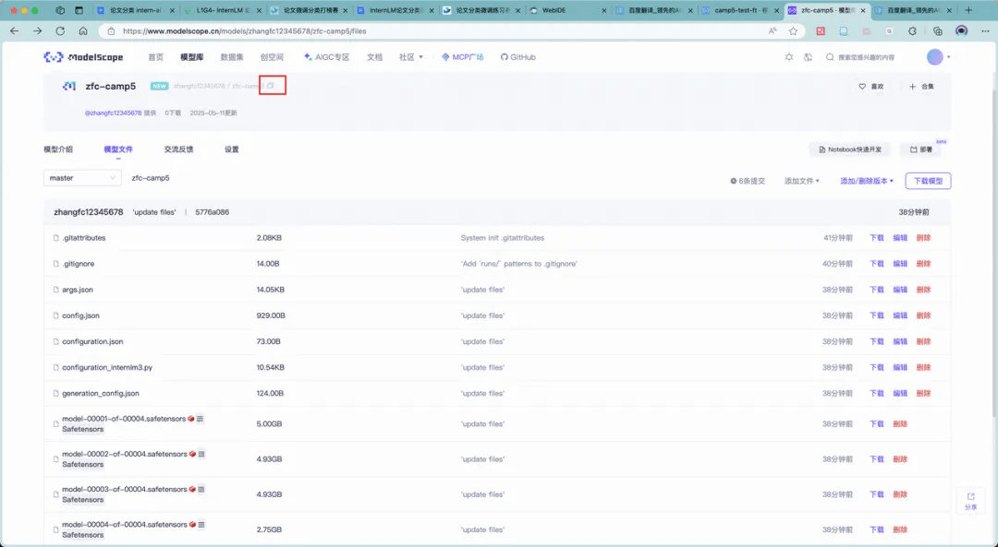The image size is (998, 547).
Task: Reload the page with refresh icon
Action: click(x=60, y=31)
